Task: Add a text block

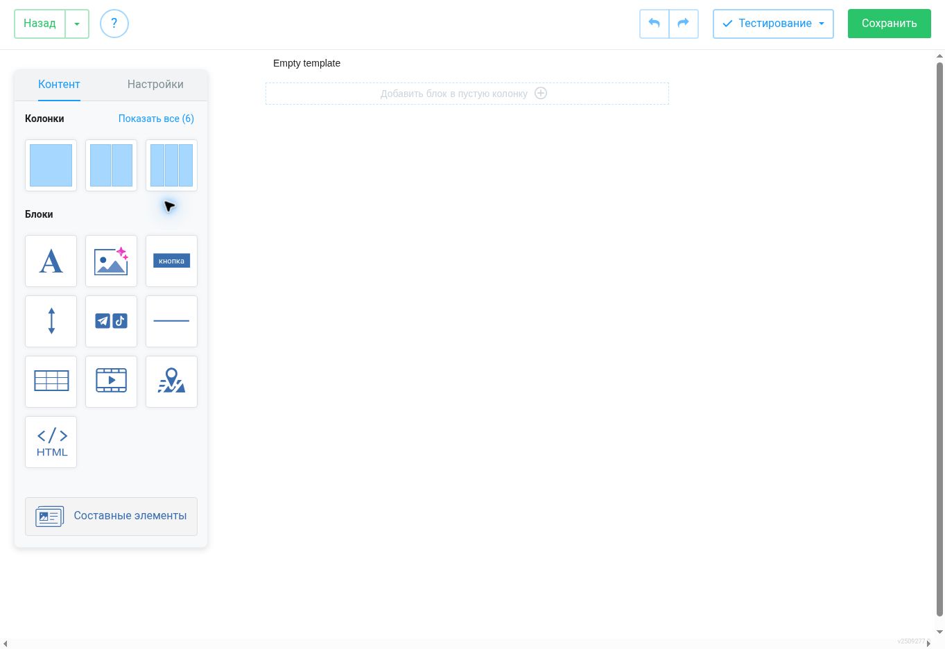Action: [x=51, y=261]
